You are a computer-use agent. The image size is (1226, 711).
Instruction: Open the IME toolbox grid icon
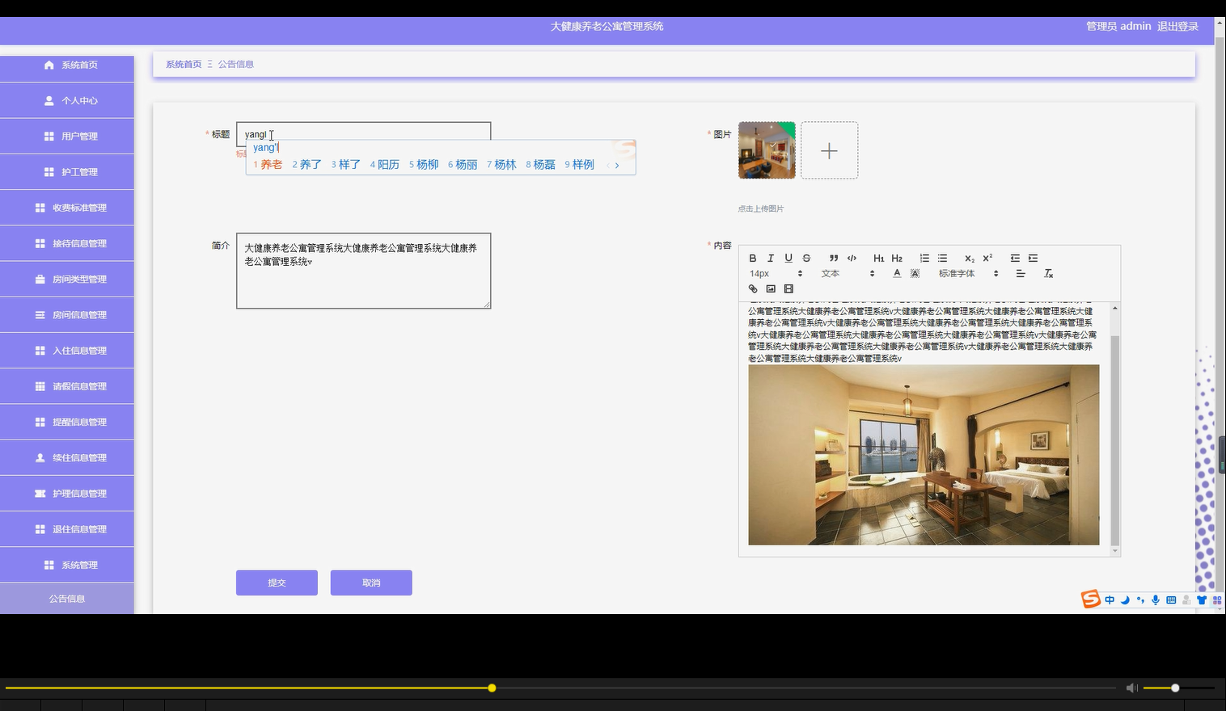point(1217,600)
